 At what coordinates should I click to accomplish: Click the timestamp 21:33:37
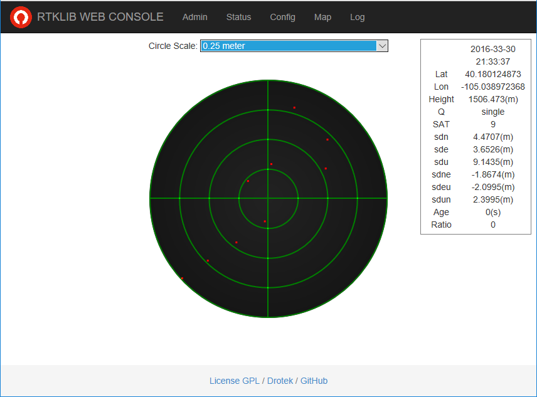coord(492,61)
